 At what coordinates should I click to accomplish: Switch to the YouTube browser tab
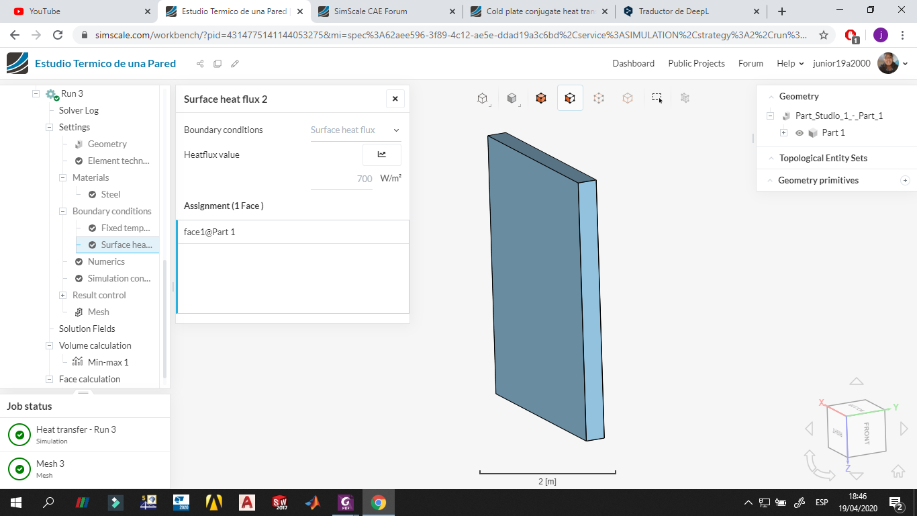[81, 11]
